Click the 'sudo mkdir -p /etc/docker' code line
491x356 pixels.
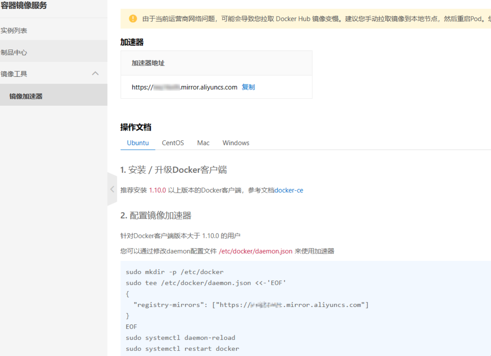(175, 272)
